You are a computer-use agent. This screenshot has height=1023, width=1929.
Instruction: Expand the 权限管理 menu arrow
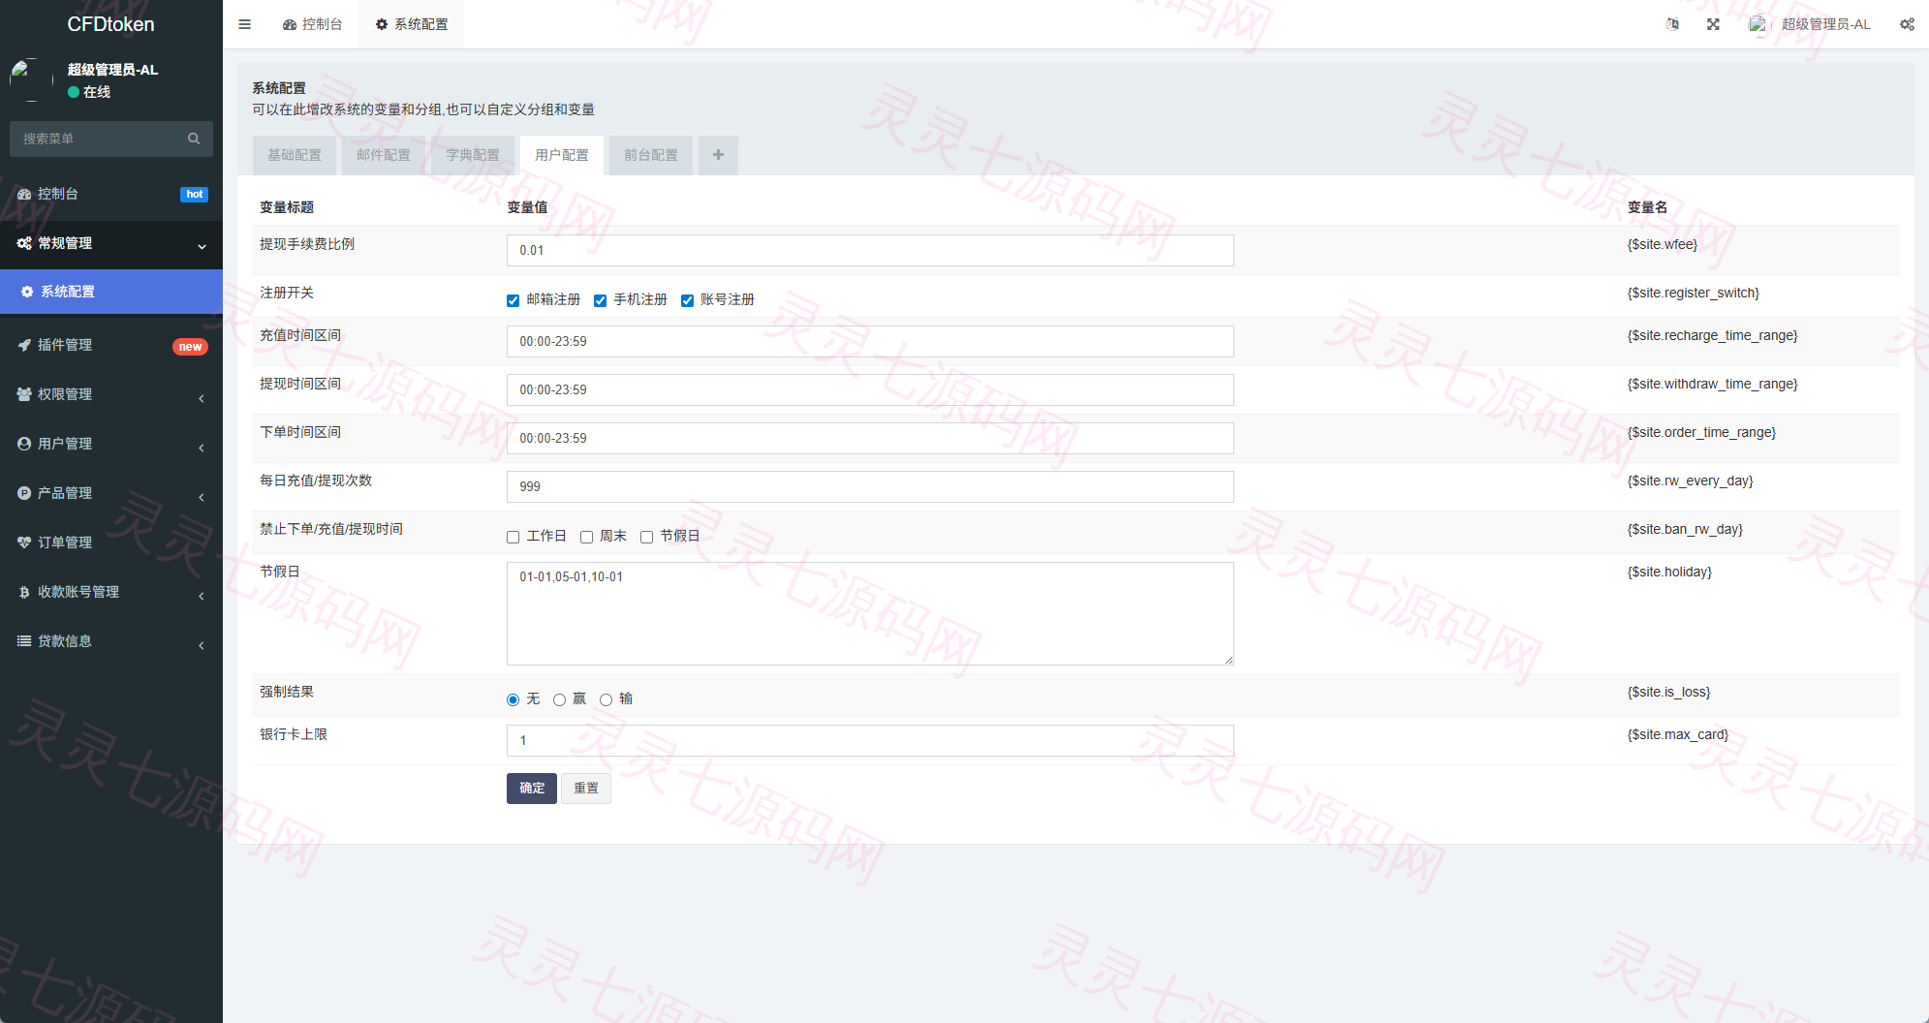click(202, 398)
